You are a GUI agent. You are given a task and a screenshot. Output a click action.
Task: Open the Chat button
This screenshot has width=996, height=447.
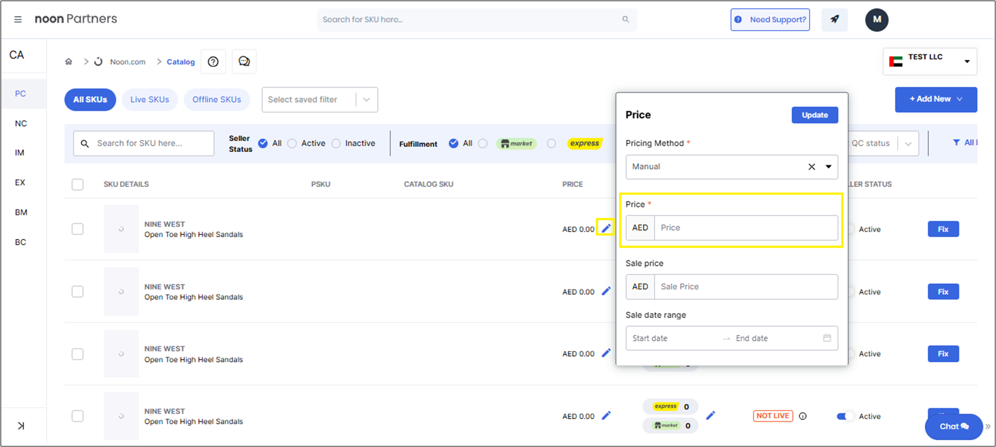[x=954, y=426]
